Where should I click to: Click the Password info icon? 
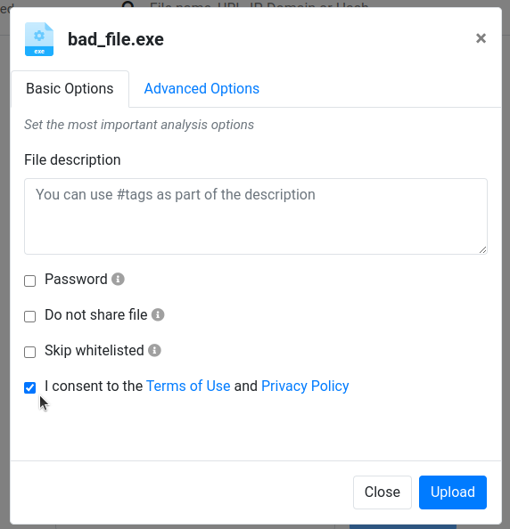(x=118, y=279)
